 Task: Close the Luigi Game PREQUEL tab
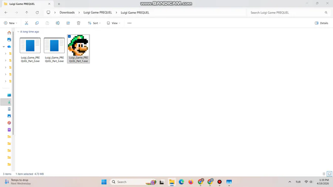coord(49,4)
